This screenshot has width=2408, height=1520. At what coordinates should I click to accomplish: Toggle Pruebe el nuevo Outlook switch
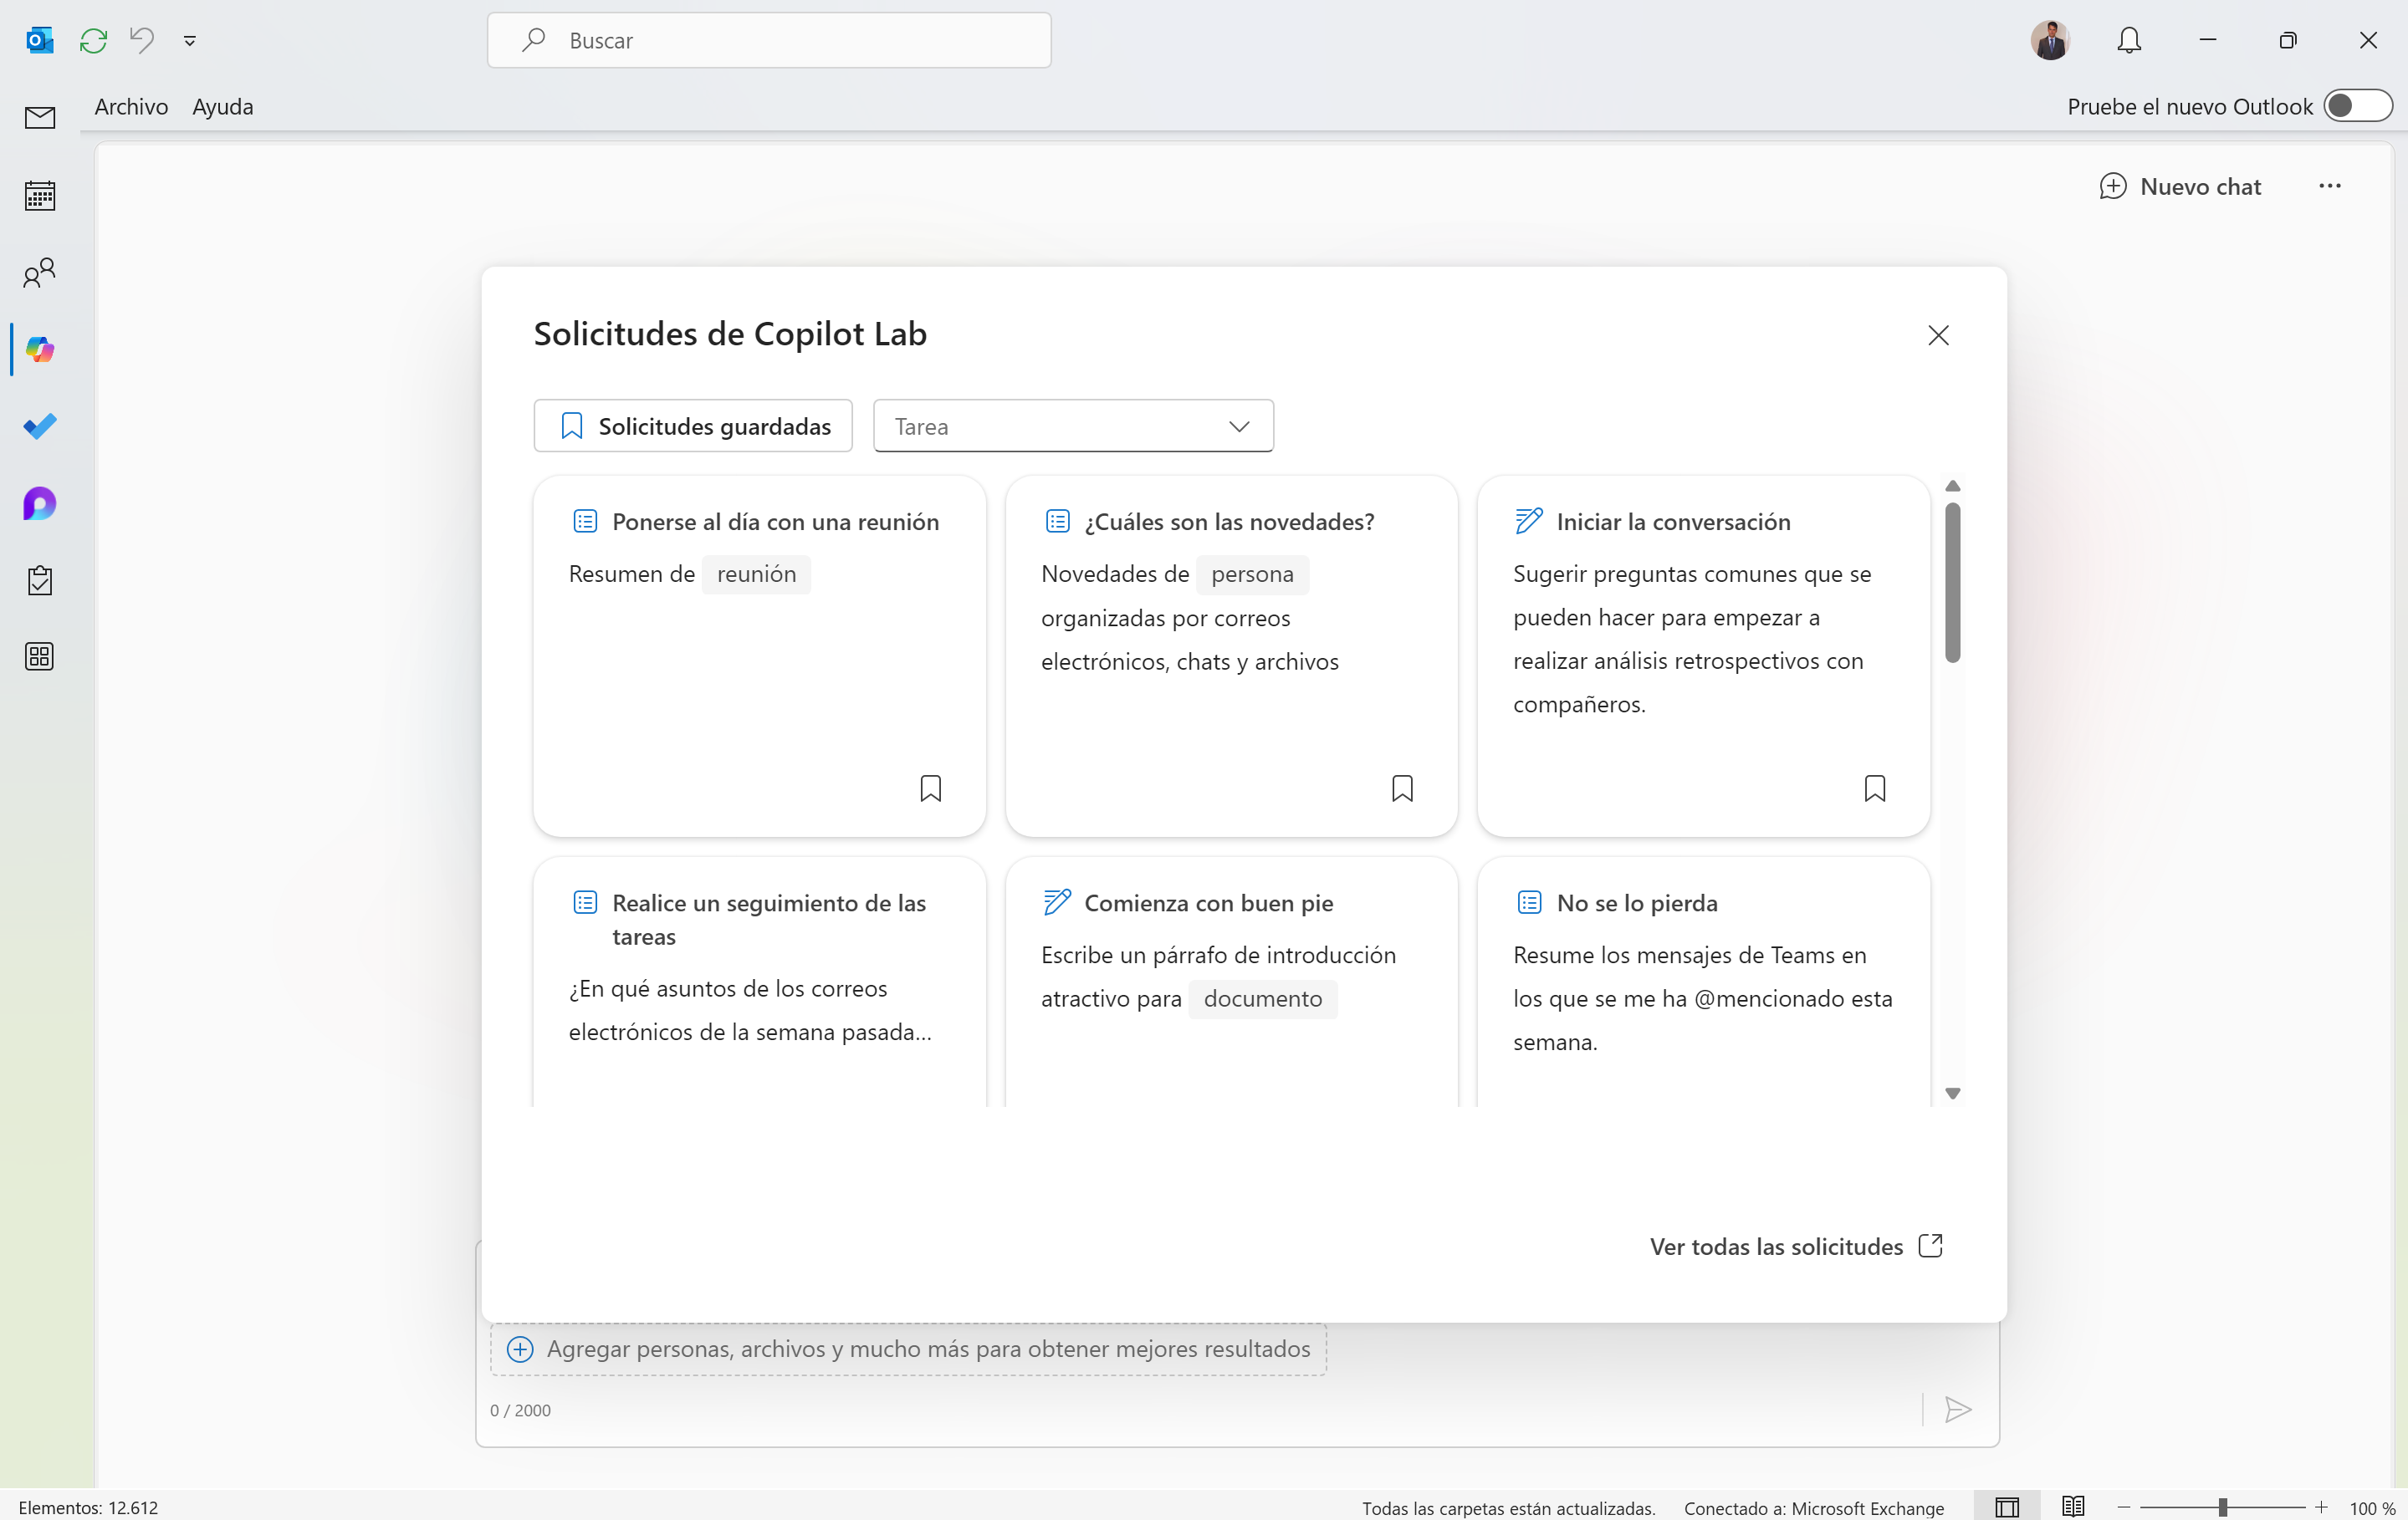2357,106
